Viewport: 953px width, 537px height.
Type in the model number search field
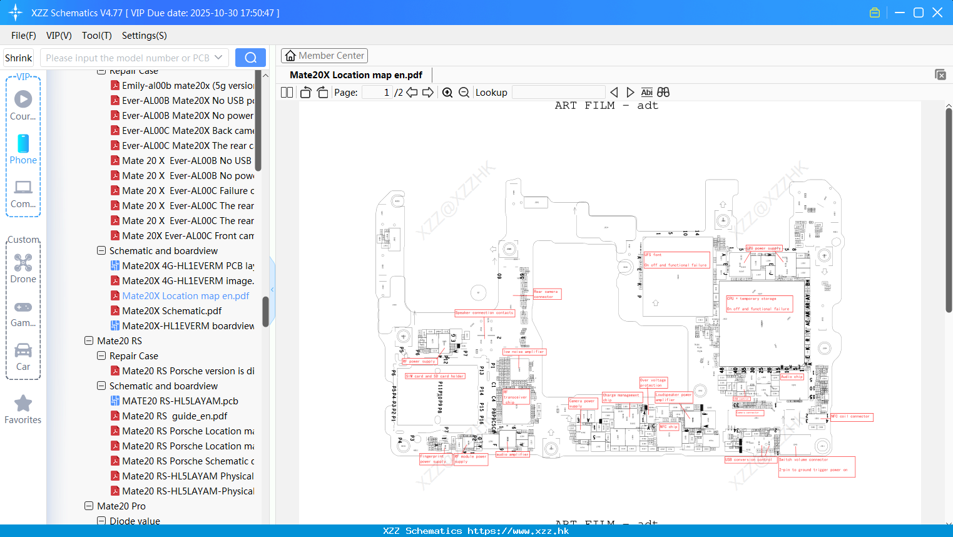128,58
